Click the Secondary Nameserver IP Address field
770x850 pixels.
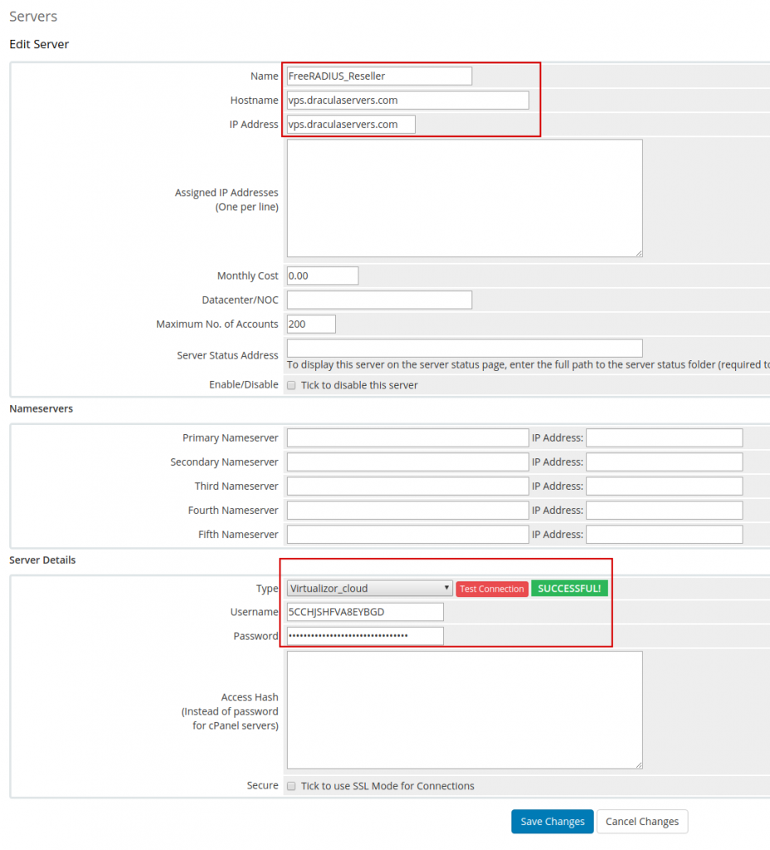click(665, 462)
